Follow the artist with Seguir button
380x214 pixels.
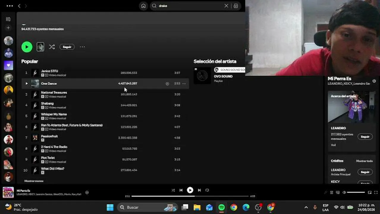pyautogui.click(x=67, y=47)
